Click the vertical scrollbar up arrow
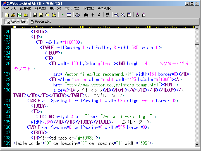The image size is (201, 151). click(x=197, y=28)
